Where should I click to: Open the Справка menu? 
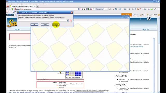(x=45, y=4)
